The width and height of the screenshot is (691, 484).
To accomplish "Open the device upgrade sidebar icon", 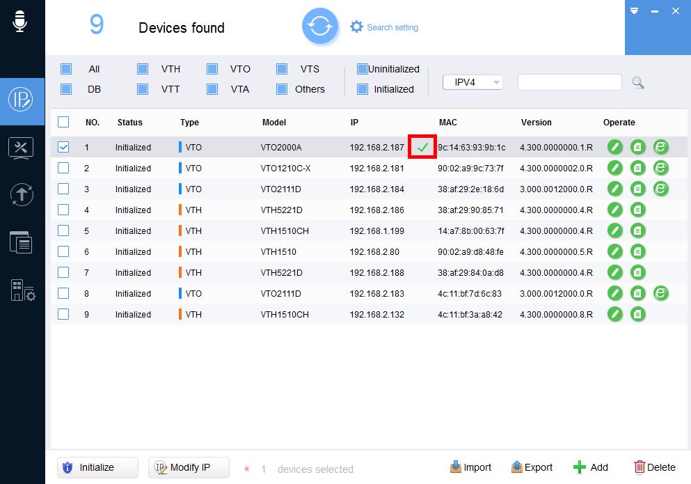I will [x=22, y=194].
